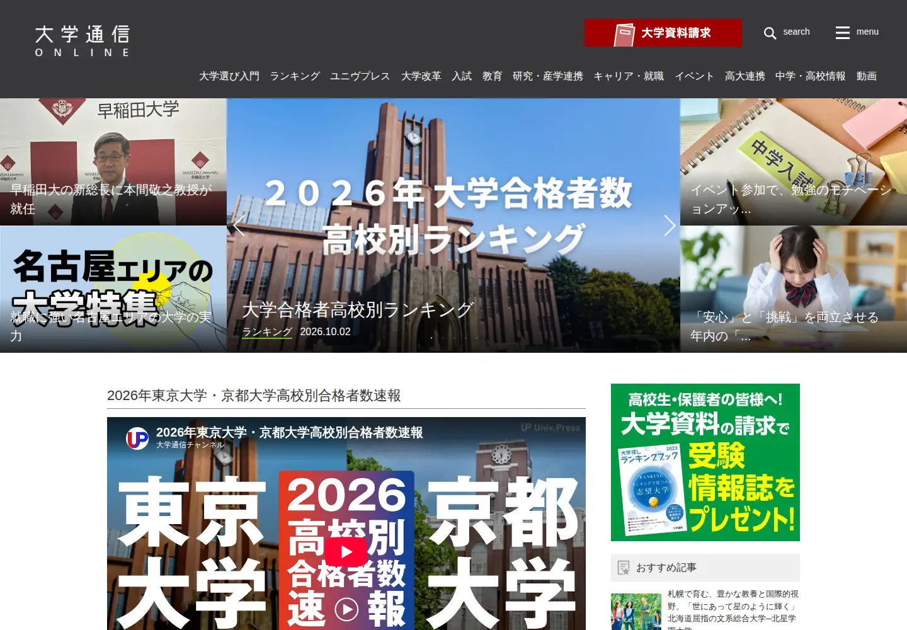Select 教育 in navigation bar
907x630 pixels.
click(493, 76)
